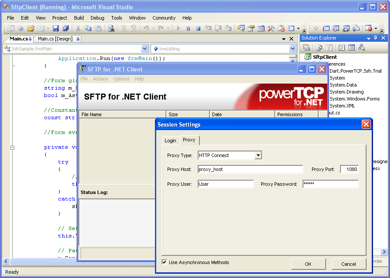Open the SshSample.frmMain class dropdown

(145, 49)
